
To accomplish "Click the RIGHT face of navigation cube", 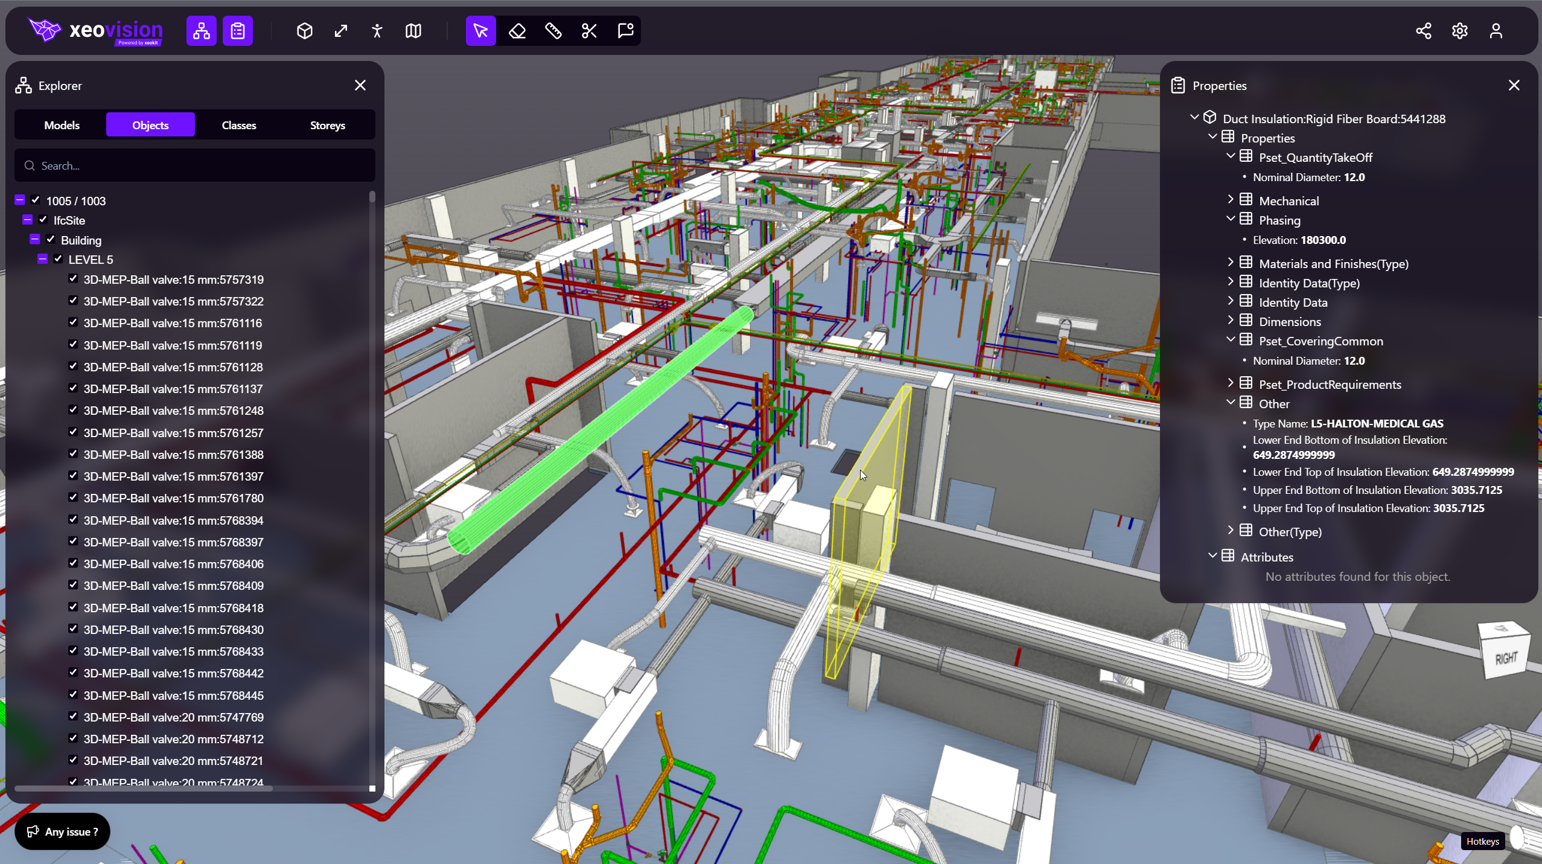I will (x=1506, y=658).
